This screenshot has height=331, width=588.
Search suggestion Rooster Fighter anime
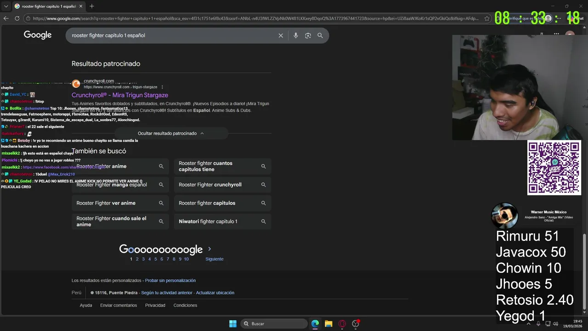pyautogui.click(x=120, y=166)
